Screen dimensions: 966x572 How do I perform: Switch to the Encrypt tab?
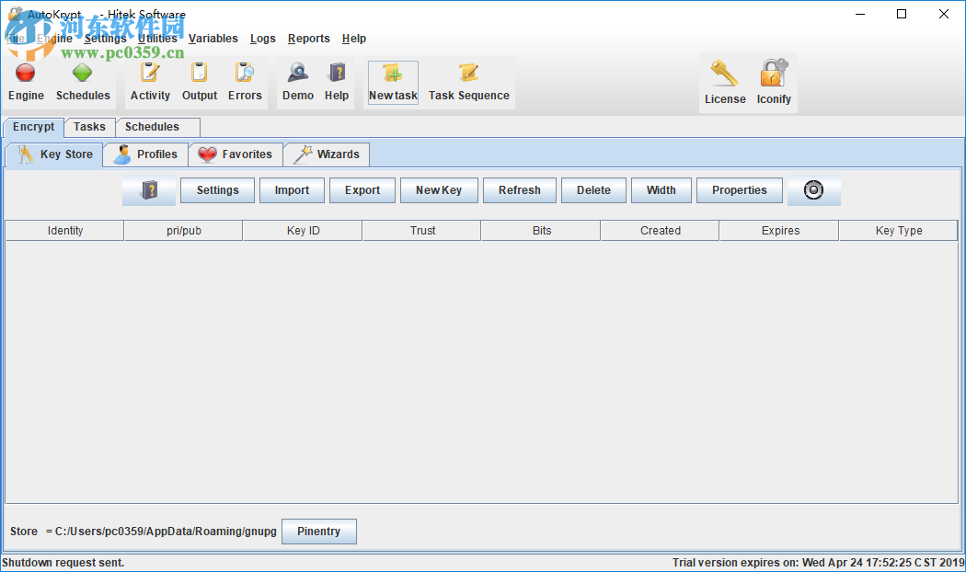click(34, 127)
